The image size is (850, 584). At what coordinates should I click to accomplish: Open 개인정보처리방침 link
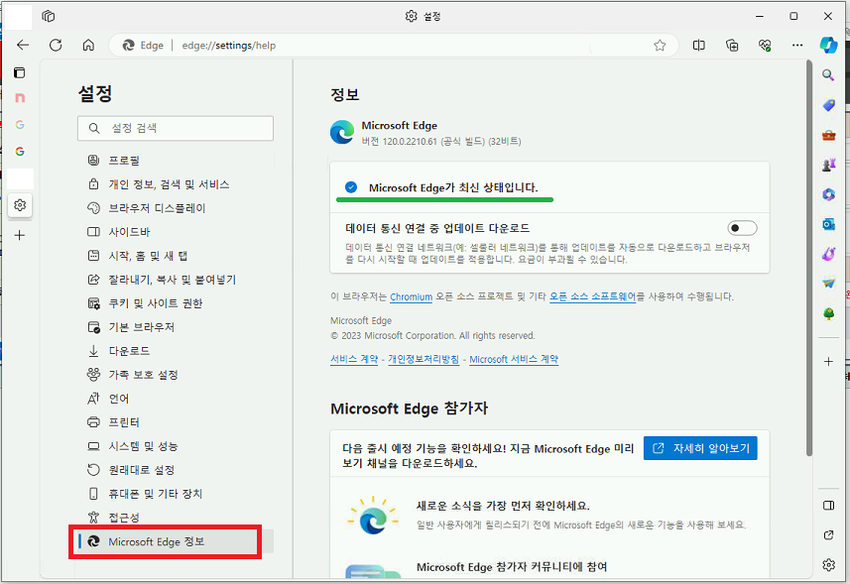424,359
